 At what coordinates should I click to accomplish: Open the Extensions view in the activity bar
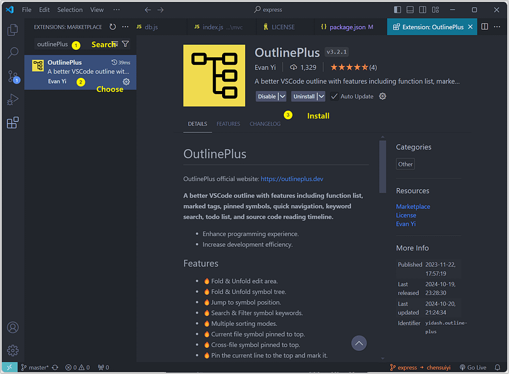pyautogui.click(x=12, y=122)
